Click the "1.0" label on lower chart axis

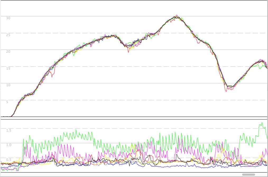click(x=8, y=145)
